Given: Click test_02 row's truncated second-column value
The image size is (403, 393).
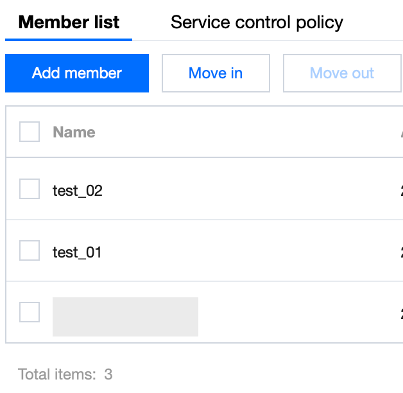Looking at the screenshot, I should 401,191.
